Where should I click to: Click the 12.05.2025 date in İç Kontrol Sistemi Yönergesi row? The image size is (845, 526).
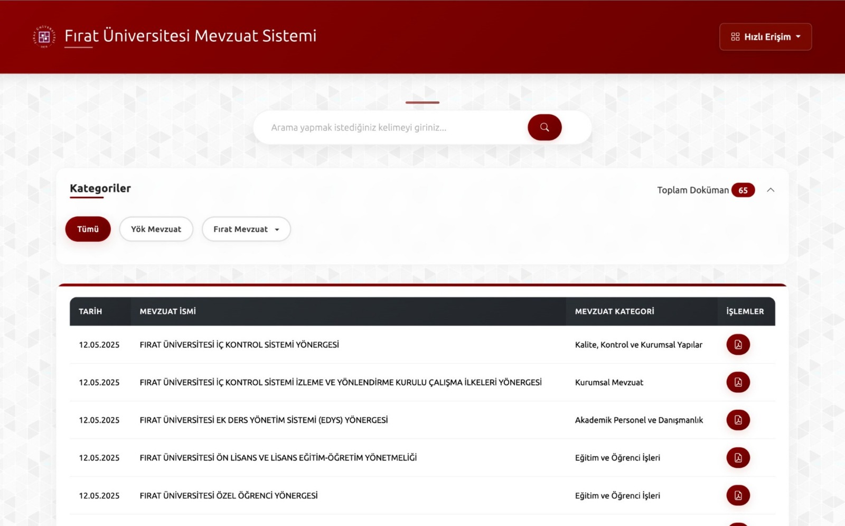99,345
